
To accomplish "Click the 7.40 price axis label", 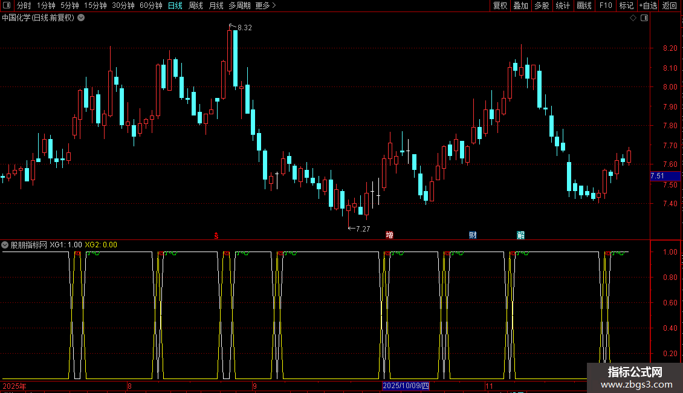I will (670, 204).
